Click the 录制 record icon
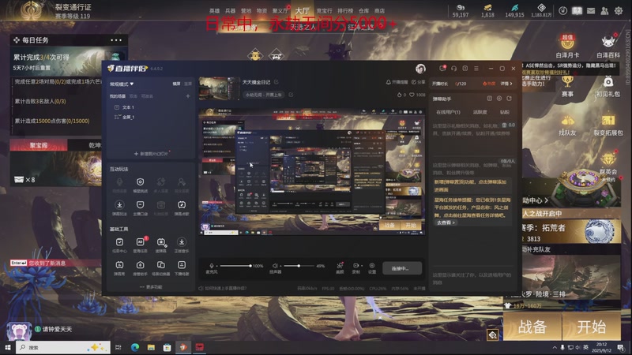The width and height of the screenshot is (632, 355). pyautogui.click(x=355, y=267)
